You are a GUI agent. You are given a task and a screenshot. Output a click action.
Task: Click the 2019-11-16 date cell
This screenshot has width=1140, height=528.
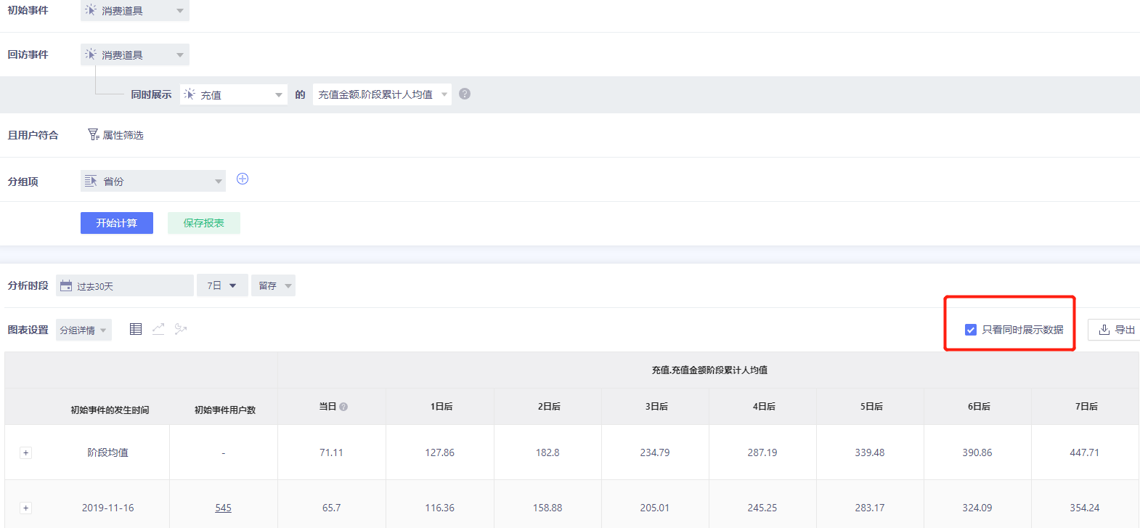click(107, 508)
